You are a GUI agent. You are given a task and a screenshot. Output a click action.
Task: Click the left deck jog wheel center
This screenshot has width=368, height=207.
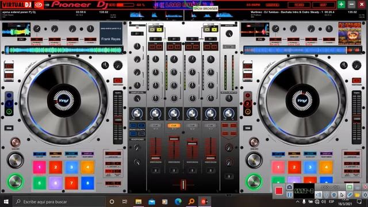click(x=64, y=101)
